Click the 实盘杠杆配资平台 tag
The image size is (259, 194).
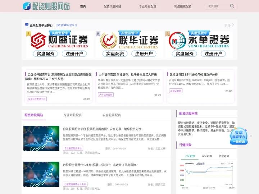37,99
